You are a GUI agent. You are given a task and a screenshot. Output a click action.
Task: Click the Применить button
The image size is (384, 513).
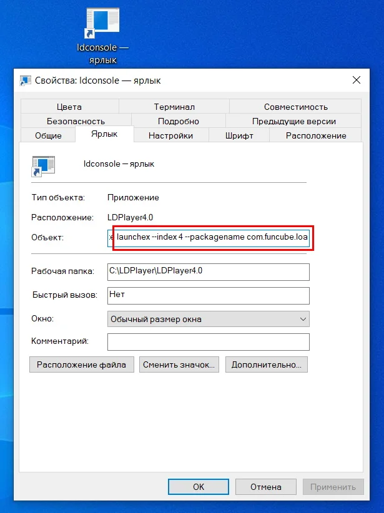[333, 487]
